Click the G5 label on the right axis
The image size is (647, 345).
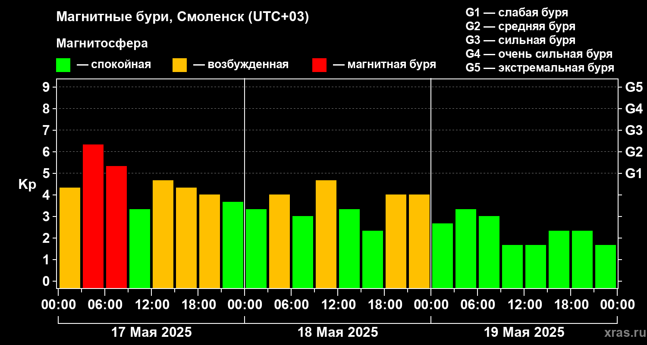[634, 87]
